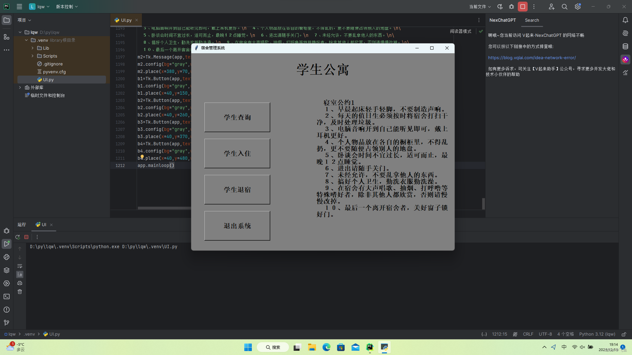
Task: Expand the lqw project dropdown
Action: [x=39, y=7]
